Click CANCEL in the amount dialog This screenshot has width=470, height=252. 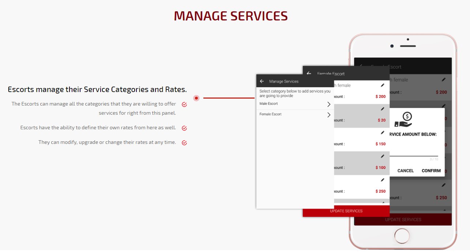click(x=406, y=171)
